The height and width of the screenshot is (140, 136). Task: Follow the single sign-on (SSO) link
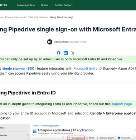pyautogui.click(x=19, y=69)
